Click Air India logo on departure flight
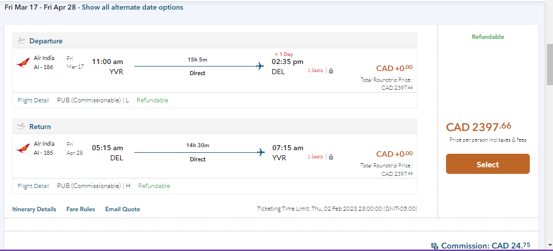553x251 pixels. click(23, 62)
